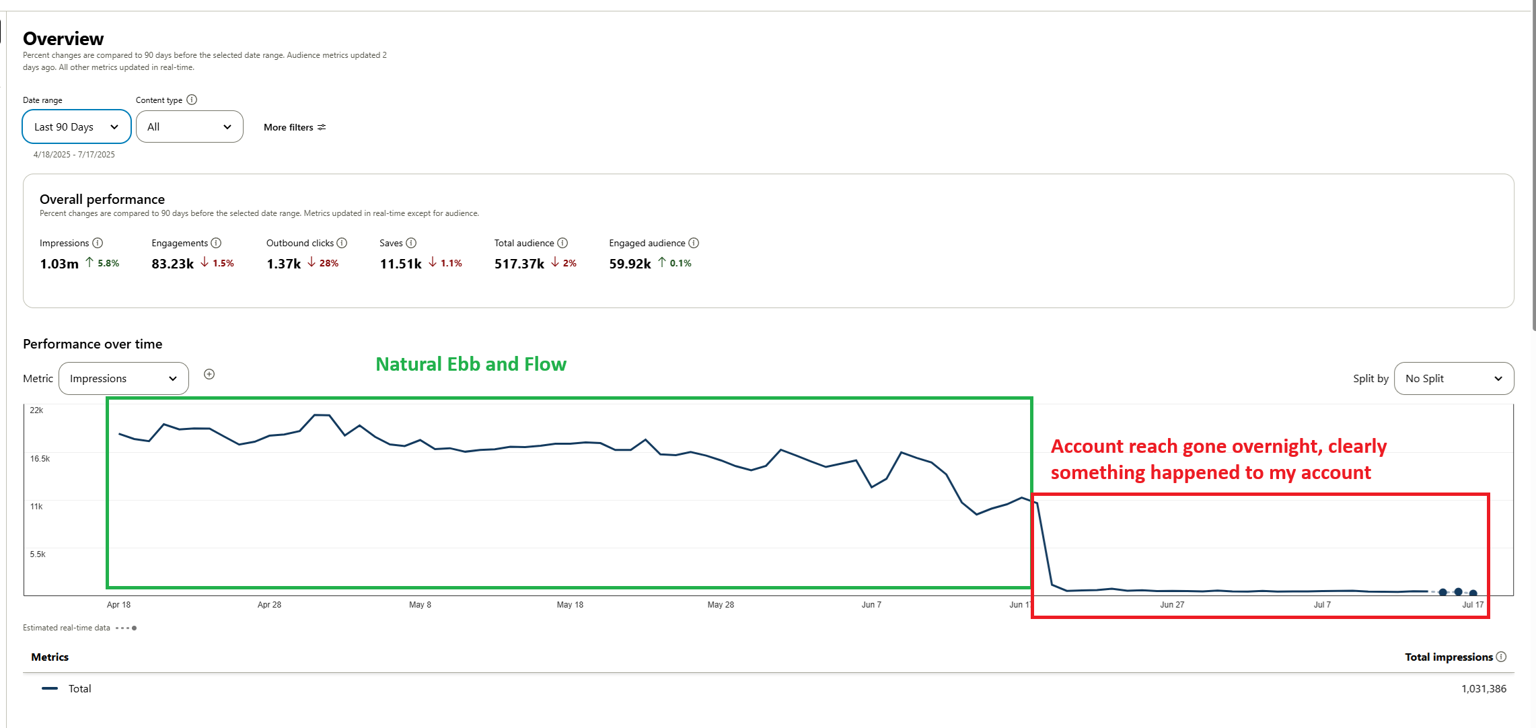Open More filters options
This screenshot has width=1536, height=728.
coord(295,127)
